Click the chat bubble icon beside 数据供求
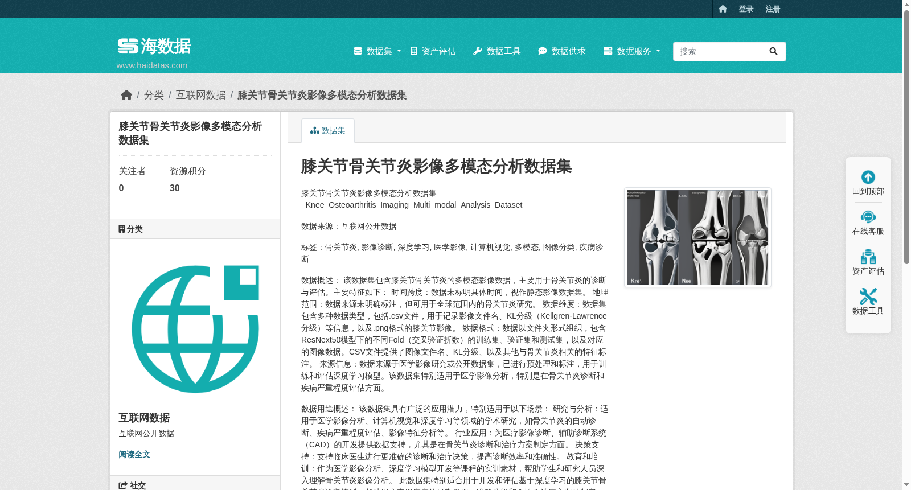The image size is (911, 490). (543, 51)
